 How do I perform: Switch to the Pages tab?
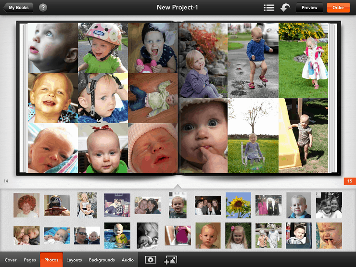[x=30, y=260]
